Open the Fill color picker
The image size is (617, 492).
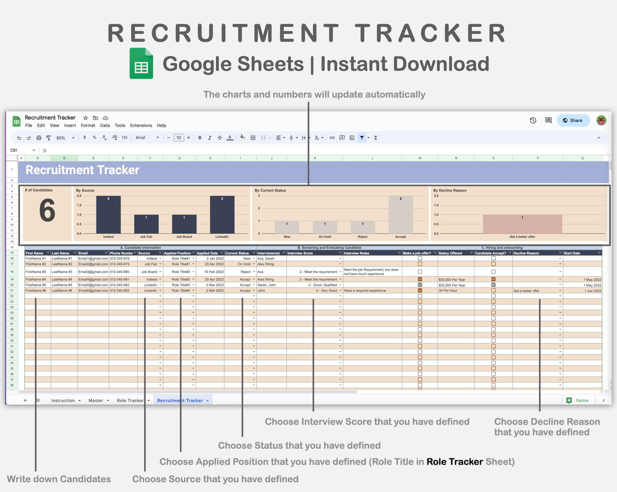(242, 138)
